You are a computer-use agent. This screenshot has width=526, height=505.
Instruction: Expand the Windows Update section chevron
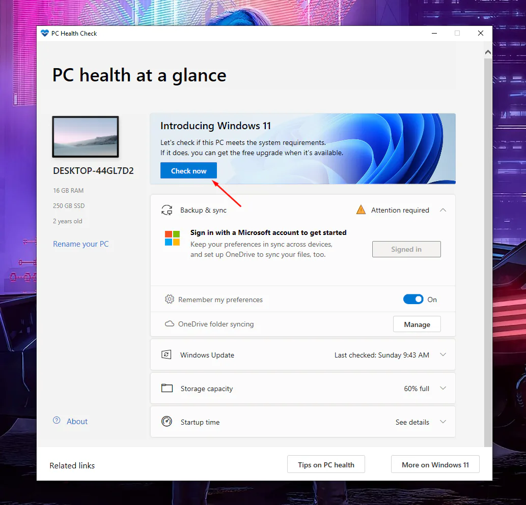pos(443,354)
